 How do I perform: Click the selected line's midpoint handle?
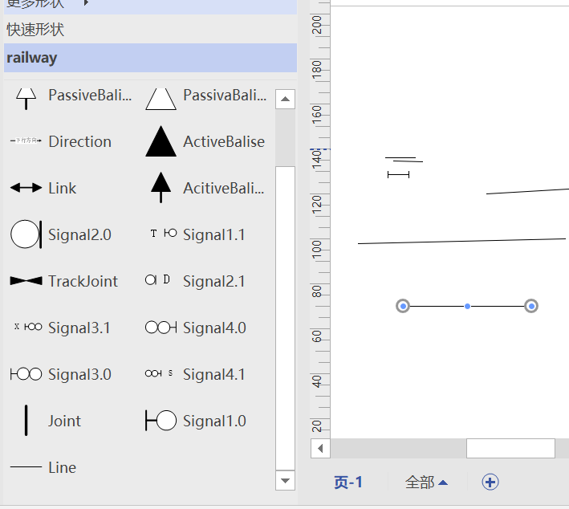point(467,307)
